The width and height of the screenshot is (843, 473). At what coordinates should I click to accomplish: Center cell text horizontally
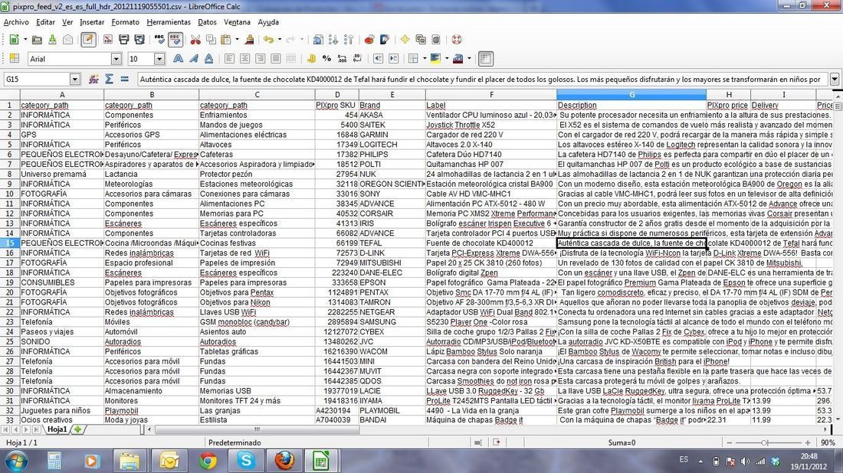point(245,58)
